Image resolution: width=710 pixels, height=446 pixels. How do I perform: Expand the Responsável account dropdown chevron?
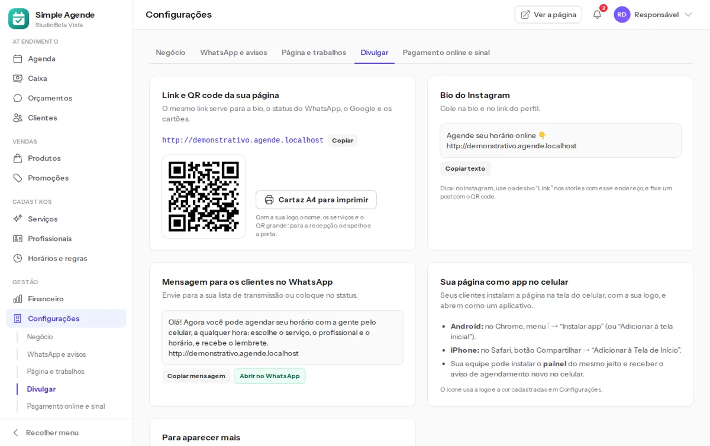[x=688, y=15]
